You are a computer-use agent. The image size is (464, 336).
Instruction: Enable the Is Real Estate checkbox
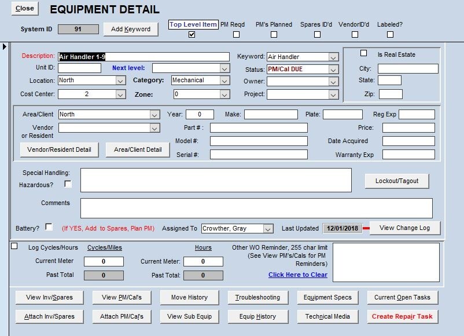[364, 53]
